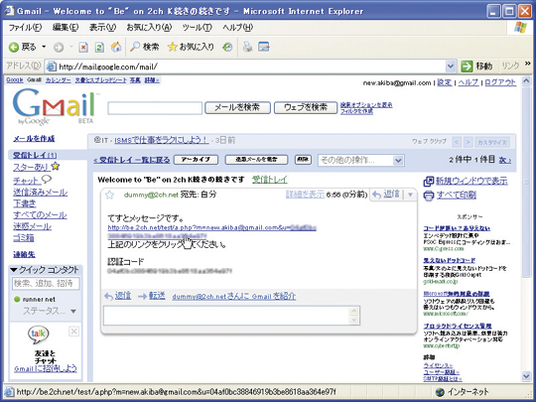Click the Gmail logo
Screen dimensions: 536x402
[55, 106]
